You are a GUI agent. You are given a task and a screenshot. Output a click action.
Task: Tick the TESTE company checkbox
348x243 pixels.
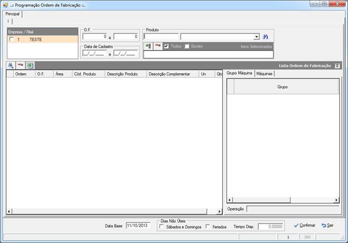[x=11, y=40]
